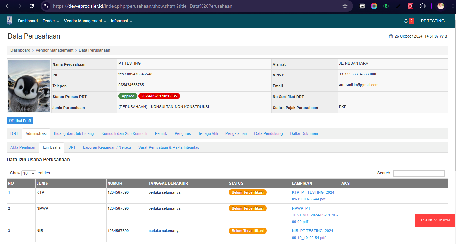Open browser extensions puzzle icon

422,6
